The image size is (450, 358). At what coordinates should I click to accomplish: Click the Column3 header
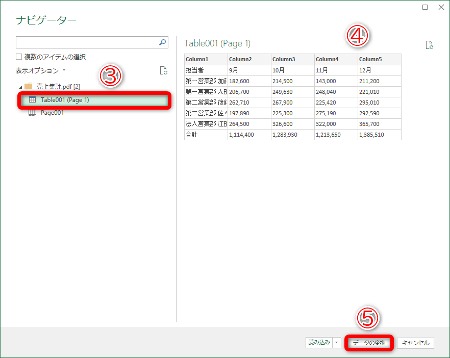293,59
